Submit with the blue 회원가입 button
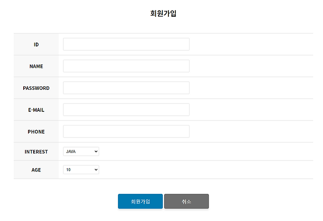 pyautogui.click(x=140, y=201)
